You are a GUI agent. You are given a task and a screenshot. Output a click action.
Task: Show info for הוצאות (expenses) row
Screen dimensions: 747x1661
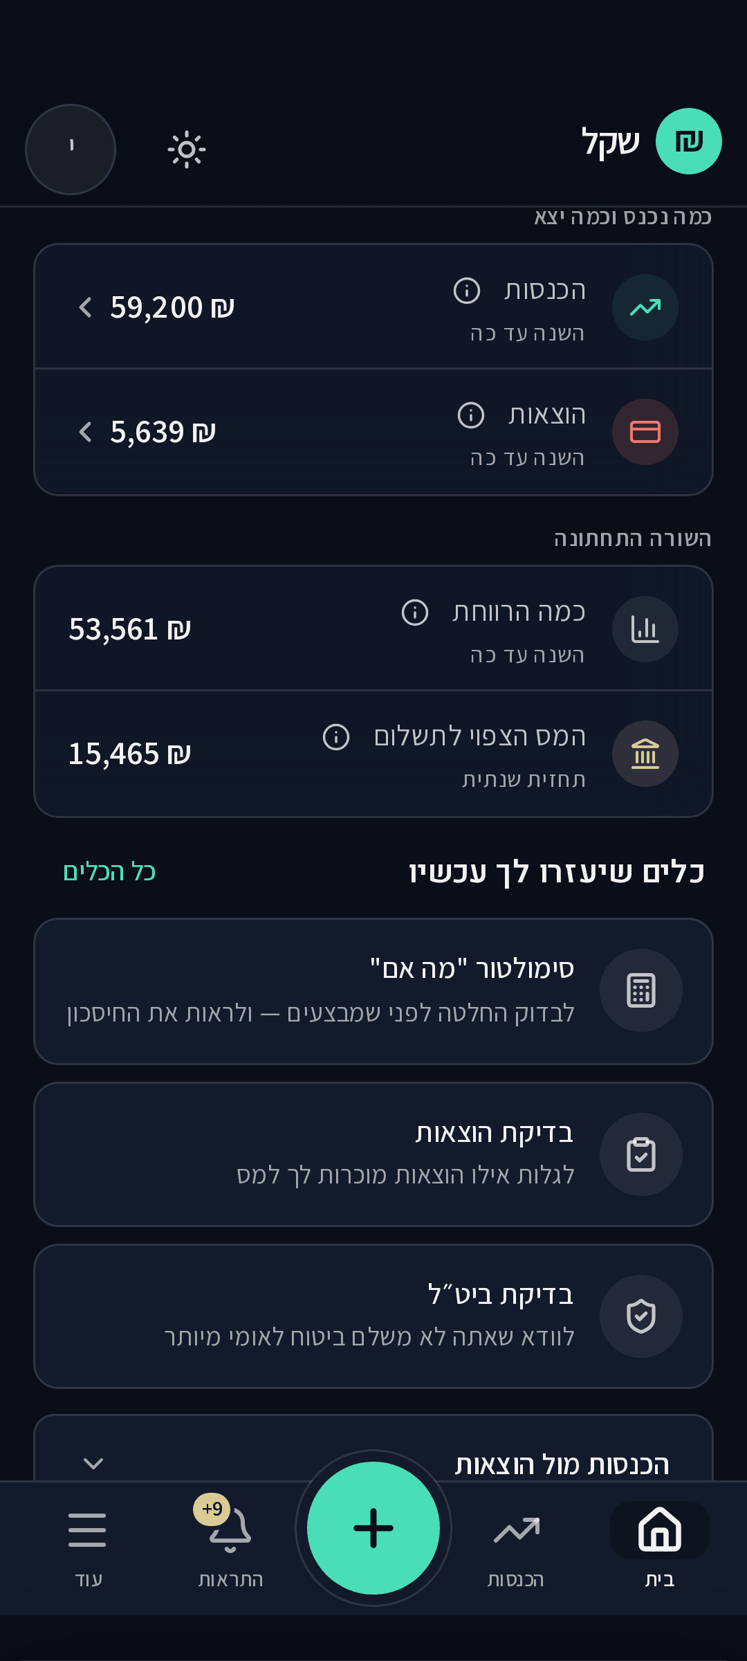point(471,415)
